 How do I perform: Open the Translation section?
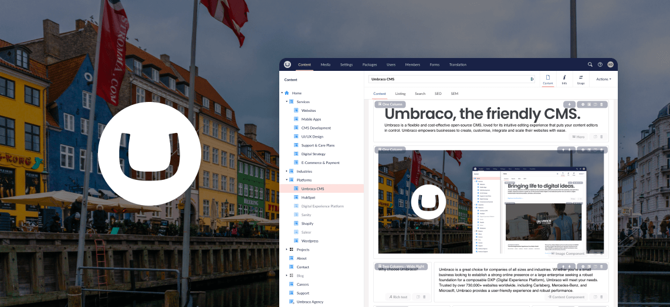(x=458, y=65)
